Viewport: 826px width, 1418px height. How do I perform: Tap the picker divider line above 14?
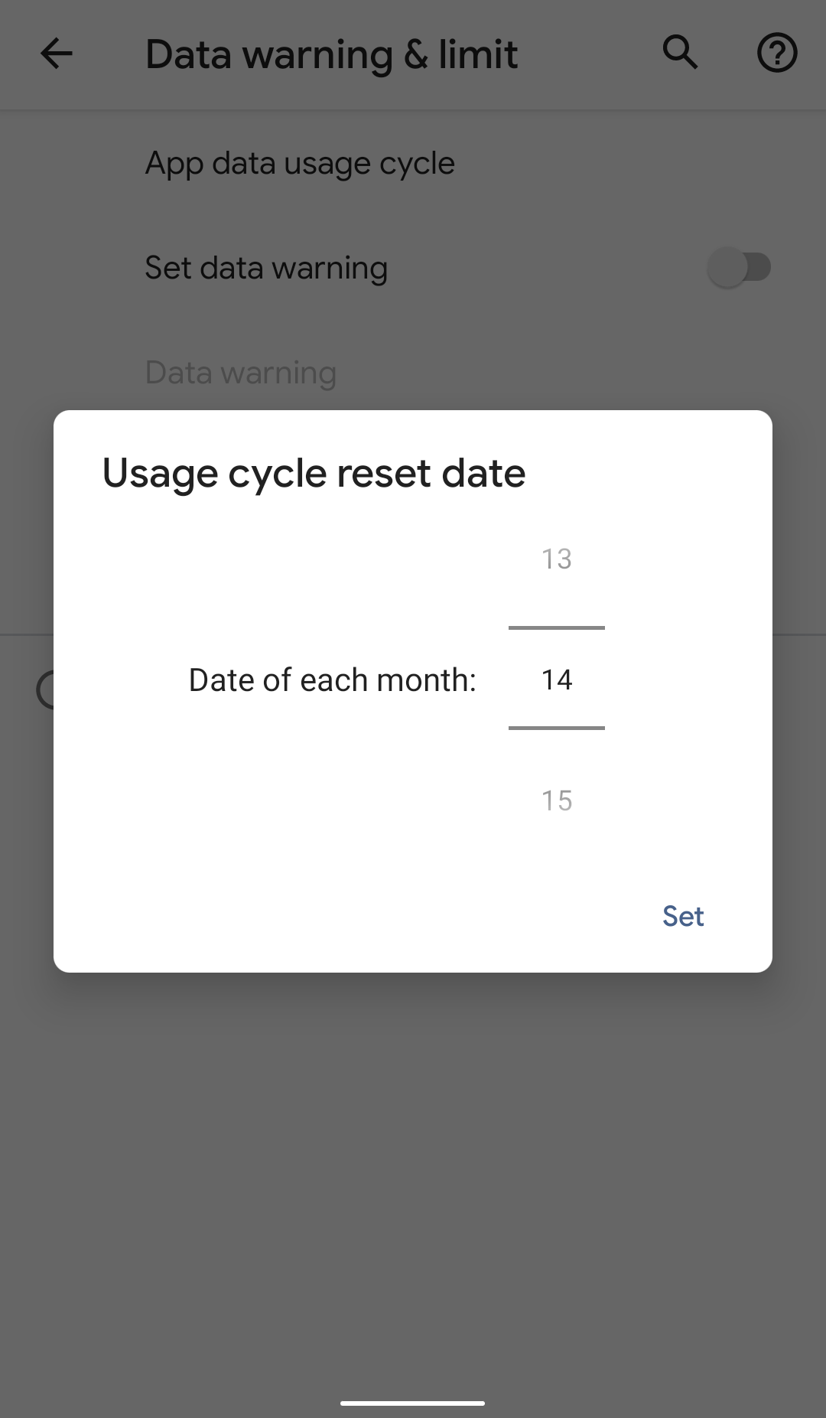pyautogui.click(x=557, y=628)
